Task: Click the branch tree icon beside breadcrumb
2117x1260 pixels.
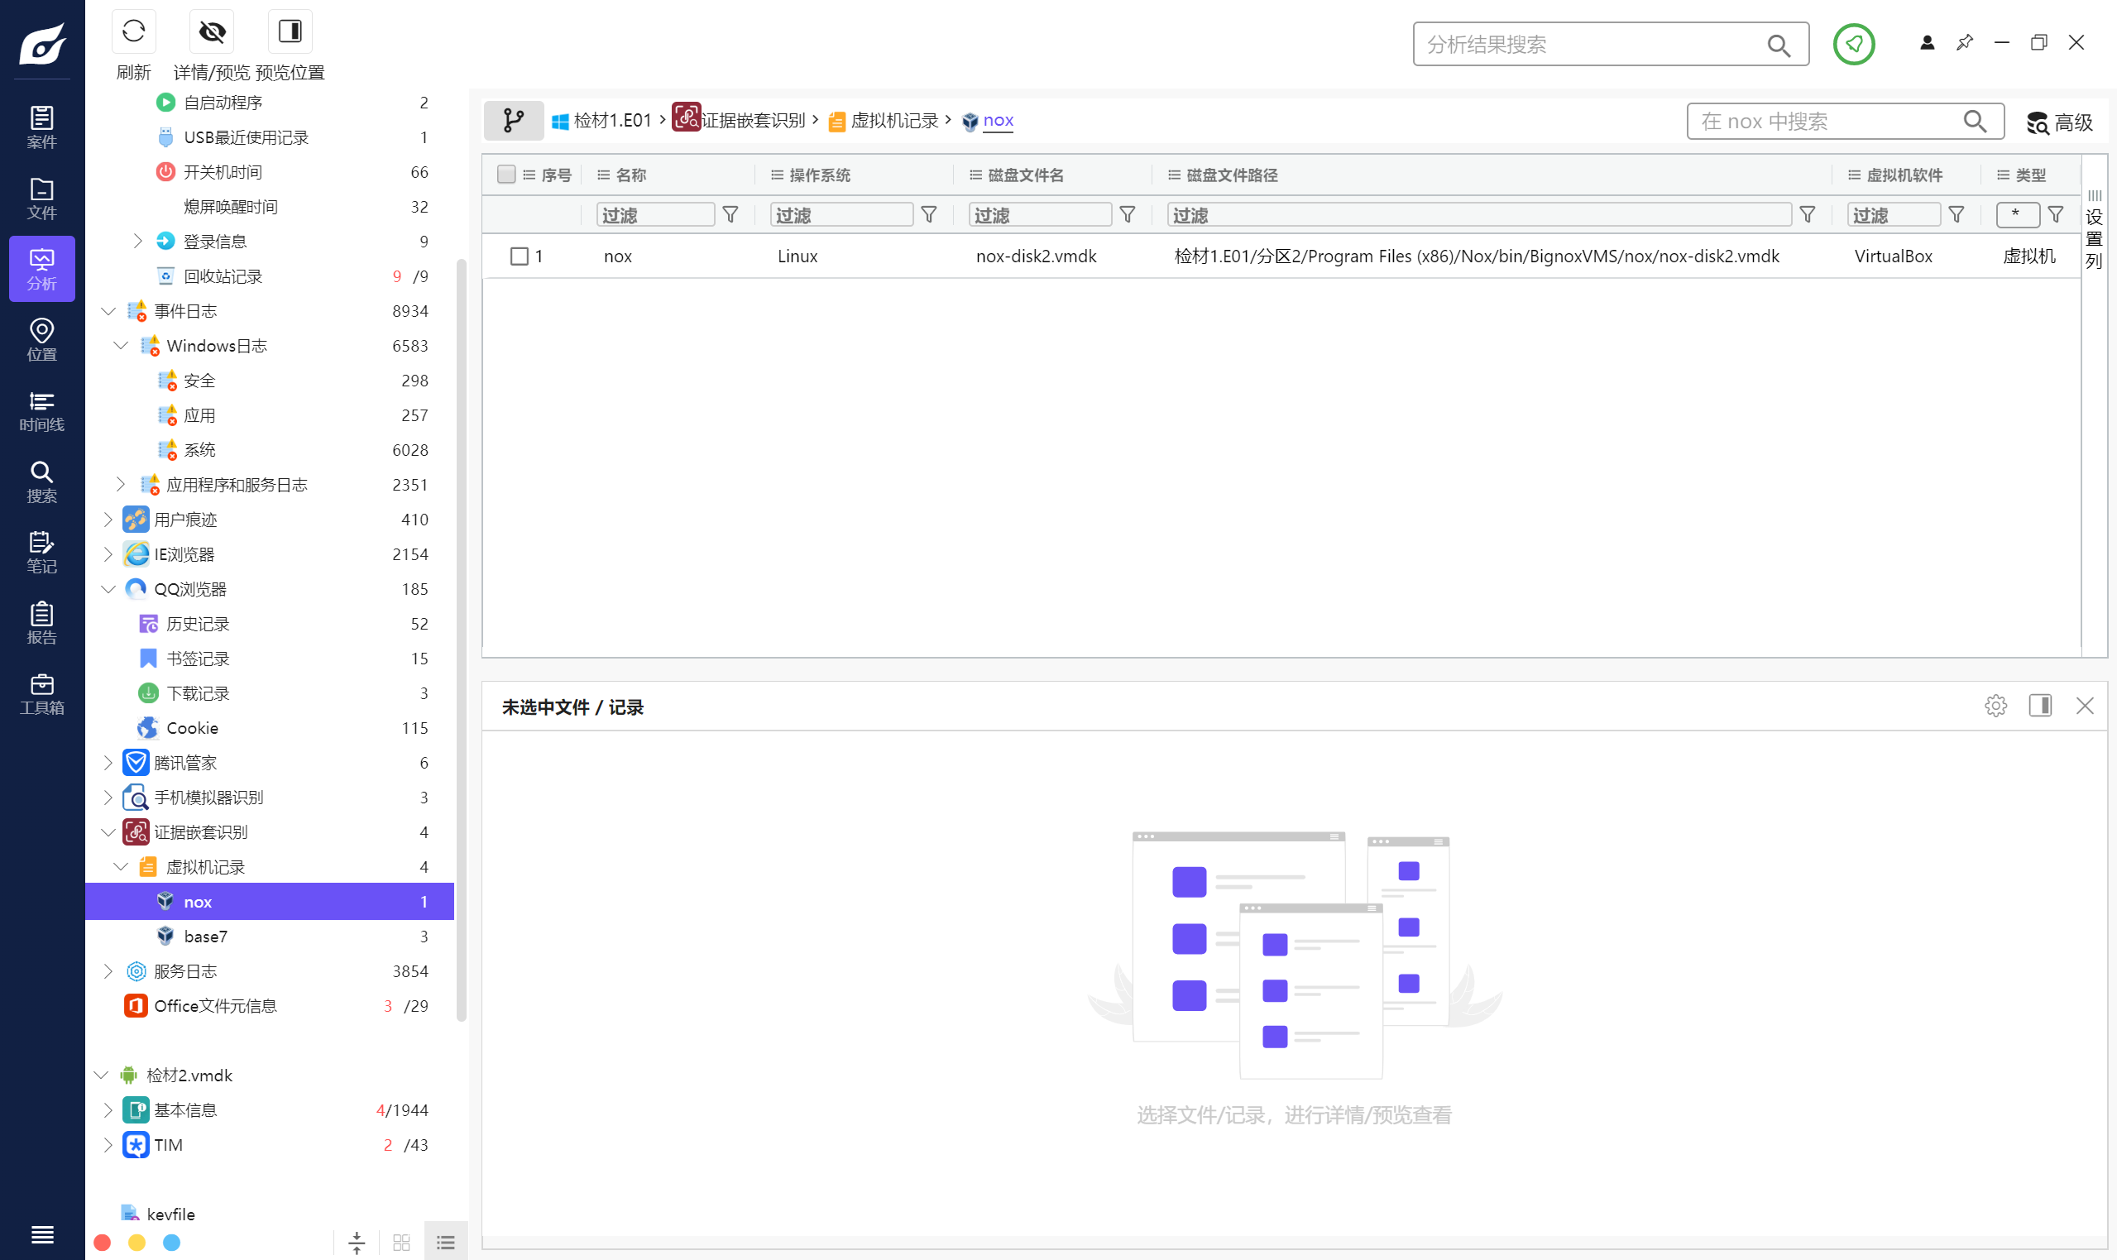Action: (x=513, y=121)
